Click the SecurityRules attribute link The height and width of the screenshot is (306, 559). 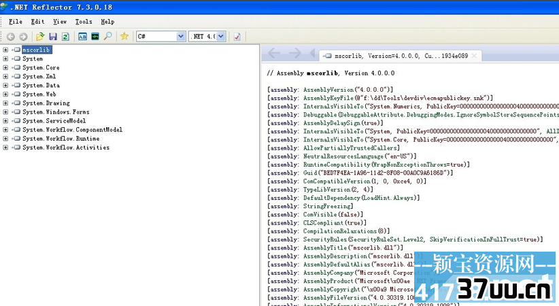coord(325,239)
